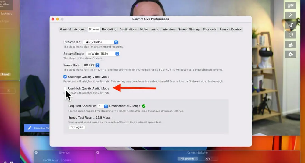Image resolution: width=305 pixels, height=163 pixels.
Task: Expand the Stream Shape dropdown
Action: click(101, 54)
